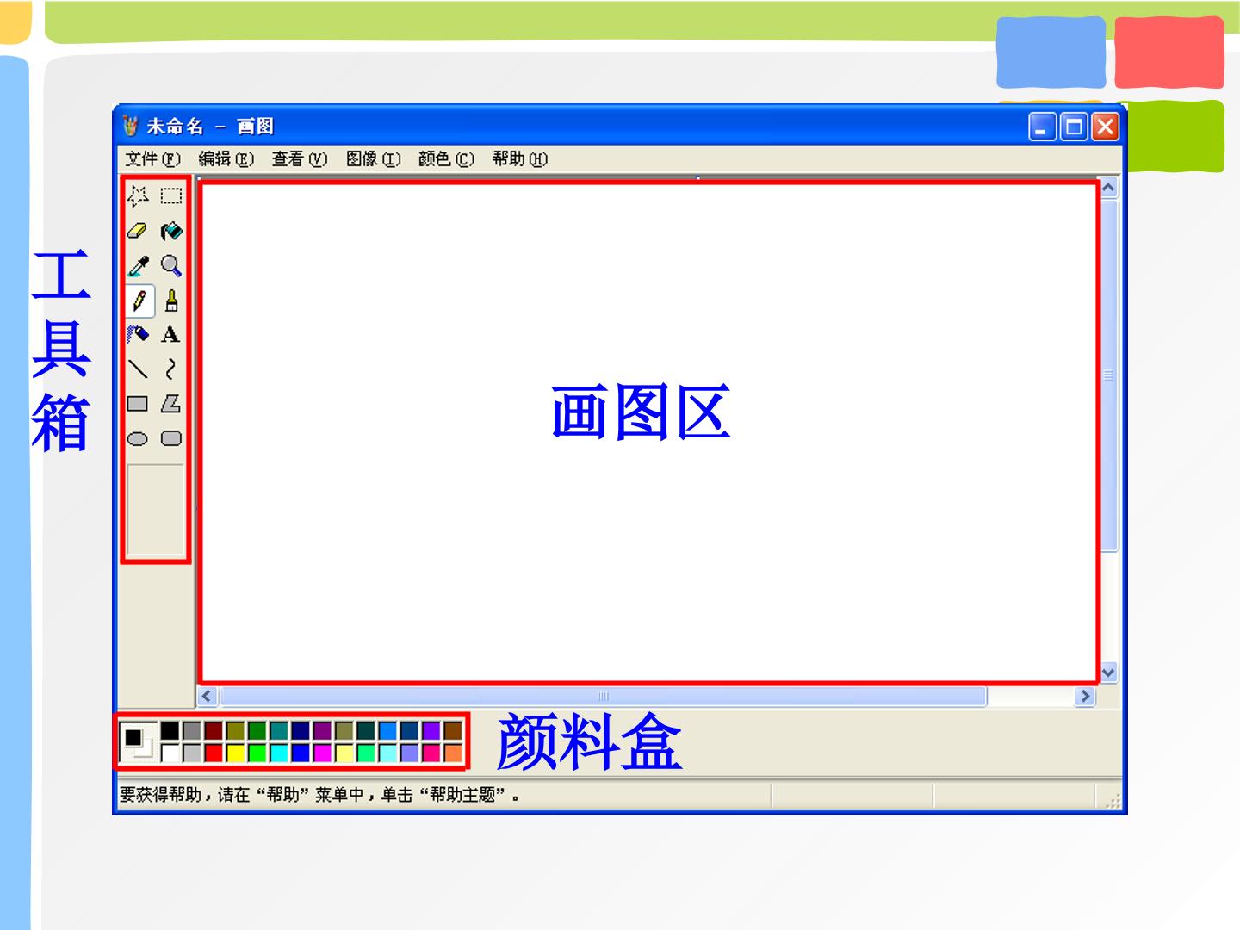
Task: Click the foreground/background color indicator box
Action: coord(138,742)
